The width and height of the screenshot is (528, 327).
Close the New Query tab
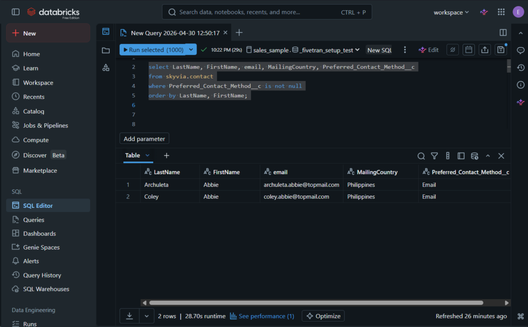coord(225,32)
